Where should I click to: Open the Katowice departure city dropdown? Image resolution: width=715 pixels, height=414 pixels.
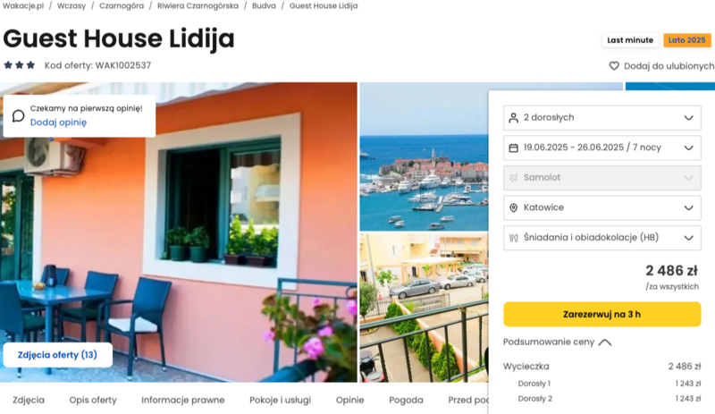point(601,207)
